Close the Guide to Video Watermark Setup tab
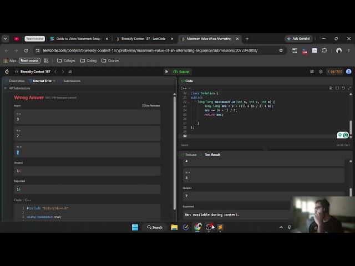The height and width of the screenshot is (266, 355). click(107, 39)
